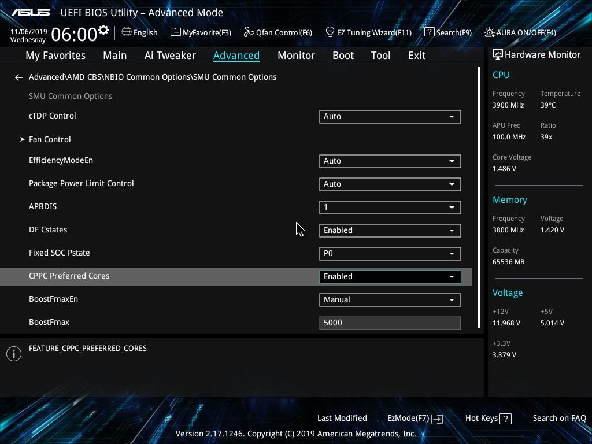This screenshot has height=444, width=592.
Task: Click the globe language icon
Action: 127,32
